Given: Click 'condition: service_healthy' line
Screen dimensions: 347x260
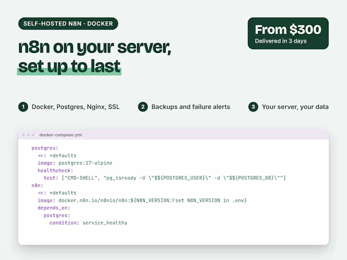Looking at the screenshot, I should pyautogui.click(x=88, y=223).
